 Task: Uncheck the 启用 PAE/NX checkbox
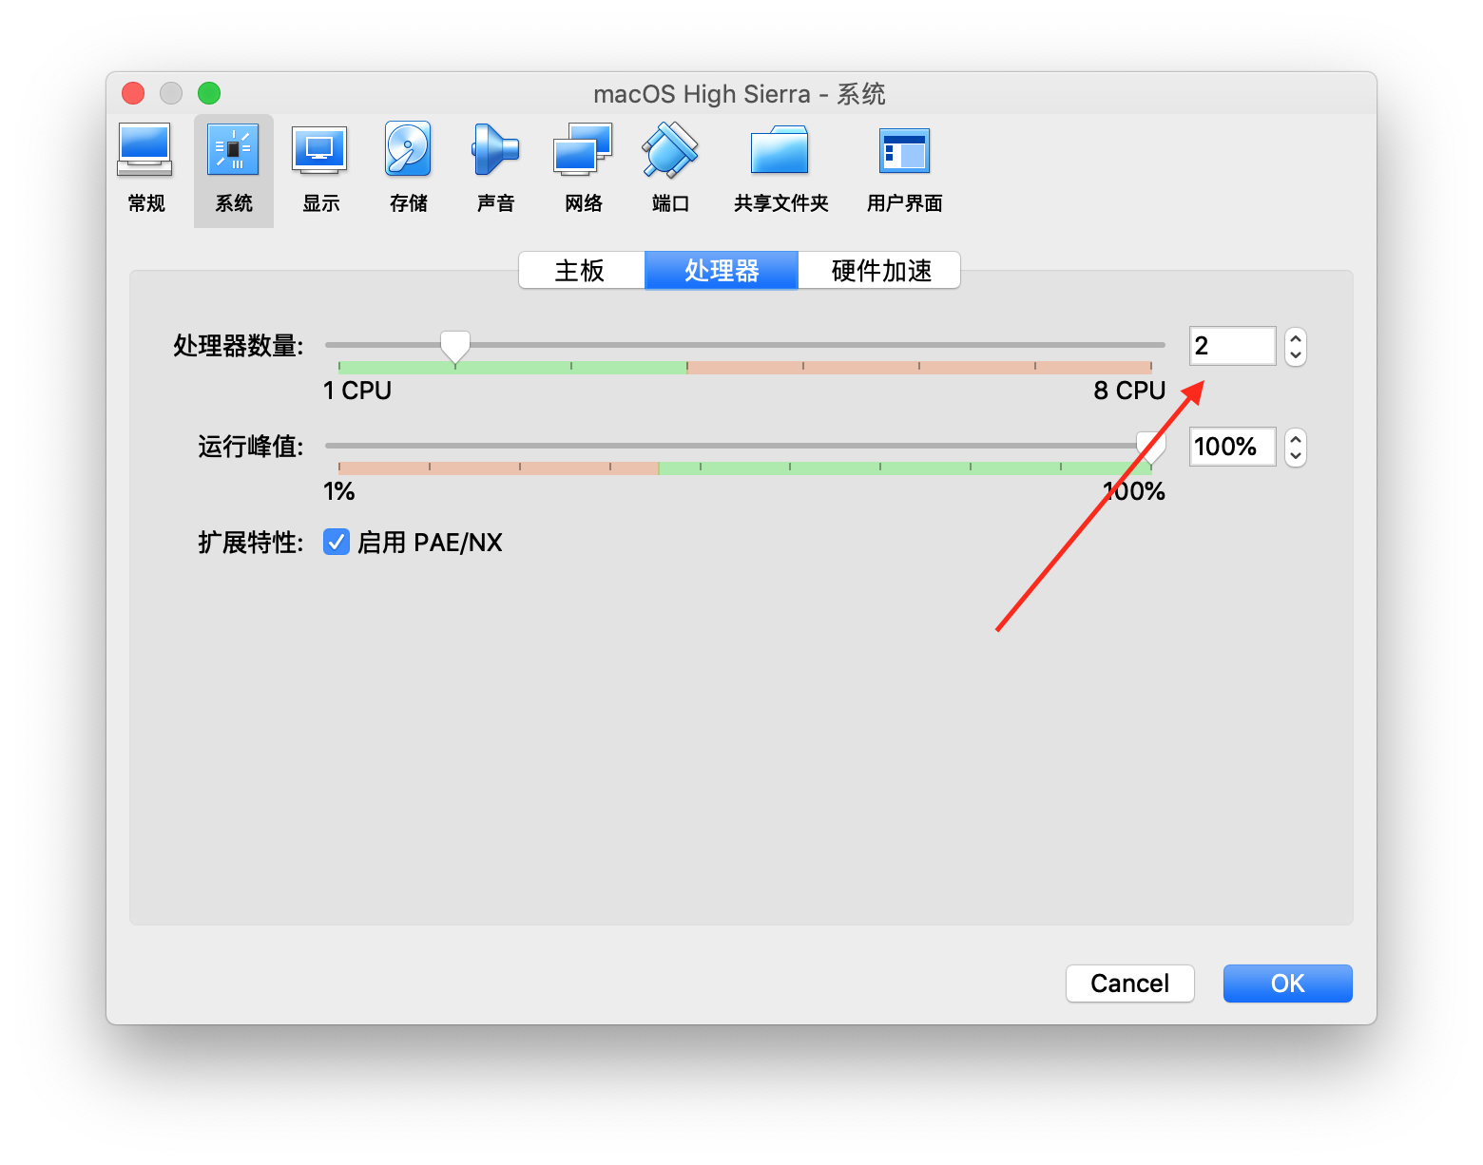click(337, 542)
